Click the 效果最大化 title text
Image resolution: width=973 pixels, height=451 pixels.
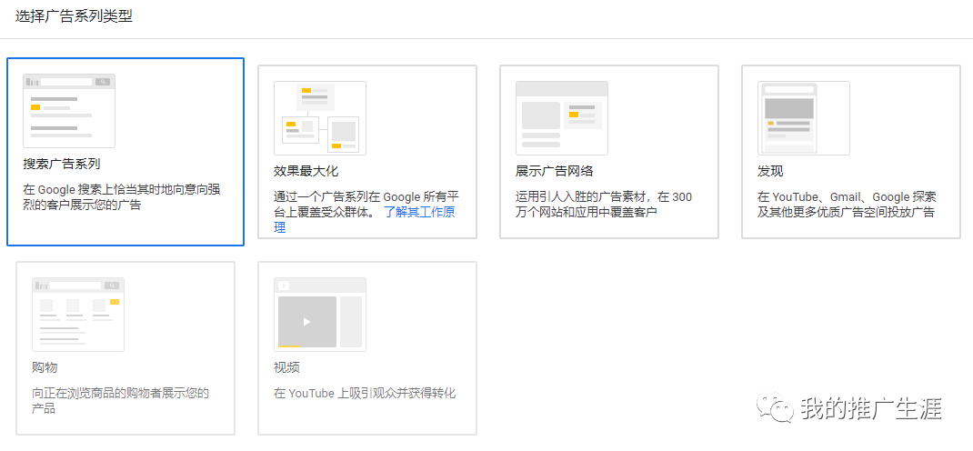point(306,171)
